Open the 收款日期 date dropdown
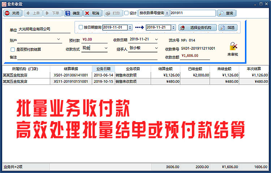The height and width of the screenshot is (173, 271). point(156,39)
